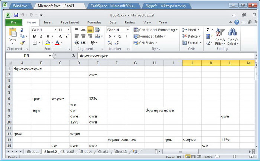Apply the yellow Fill Color bucket
The height and width of the screenshot is (161, 260).
click(48, 43)
